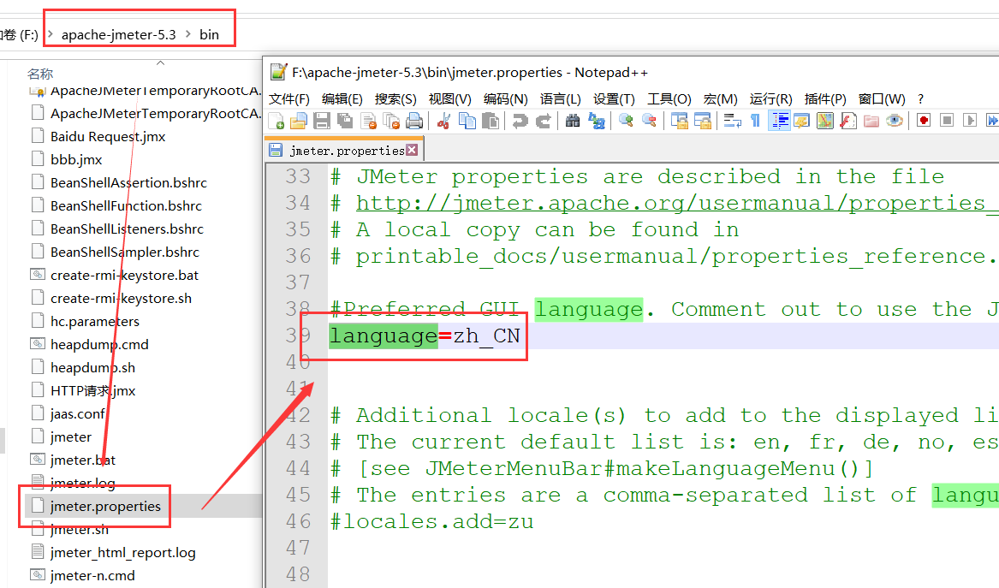Open the 搜索(S) menu
Image resolution: width=999 pixels, height=588 pixels.
pos(395,99)
